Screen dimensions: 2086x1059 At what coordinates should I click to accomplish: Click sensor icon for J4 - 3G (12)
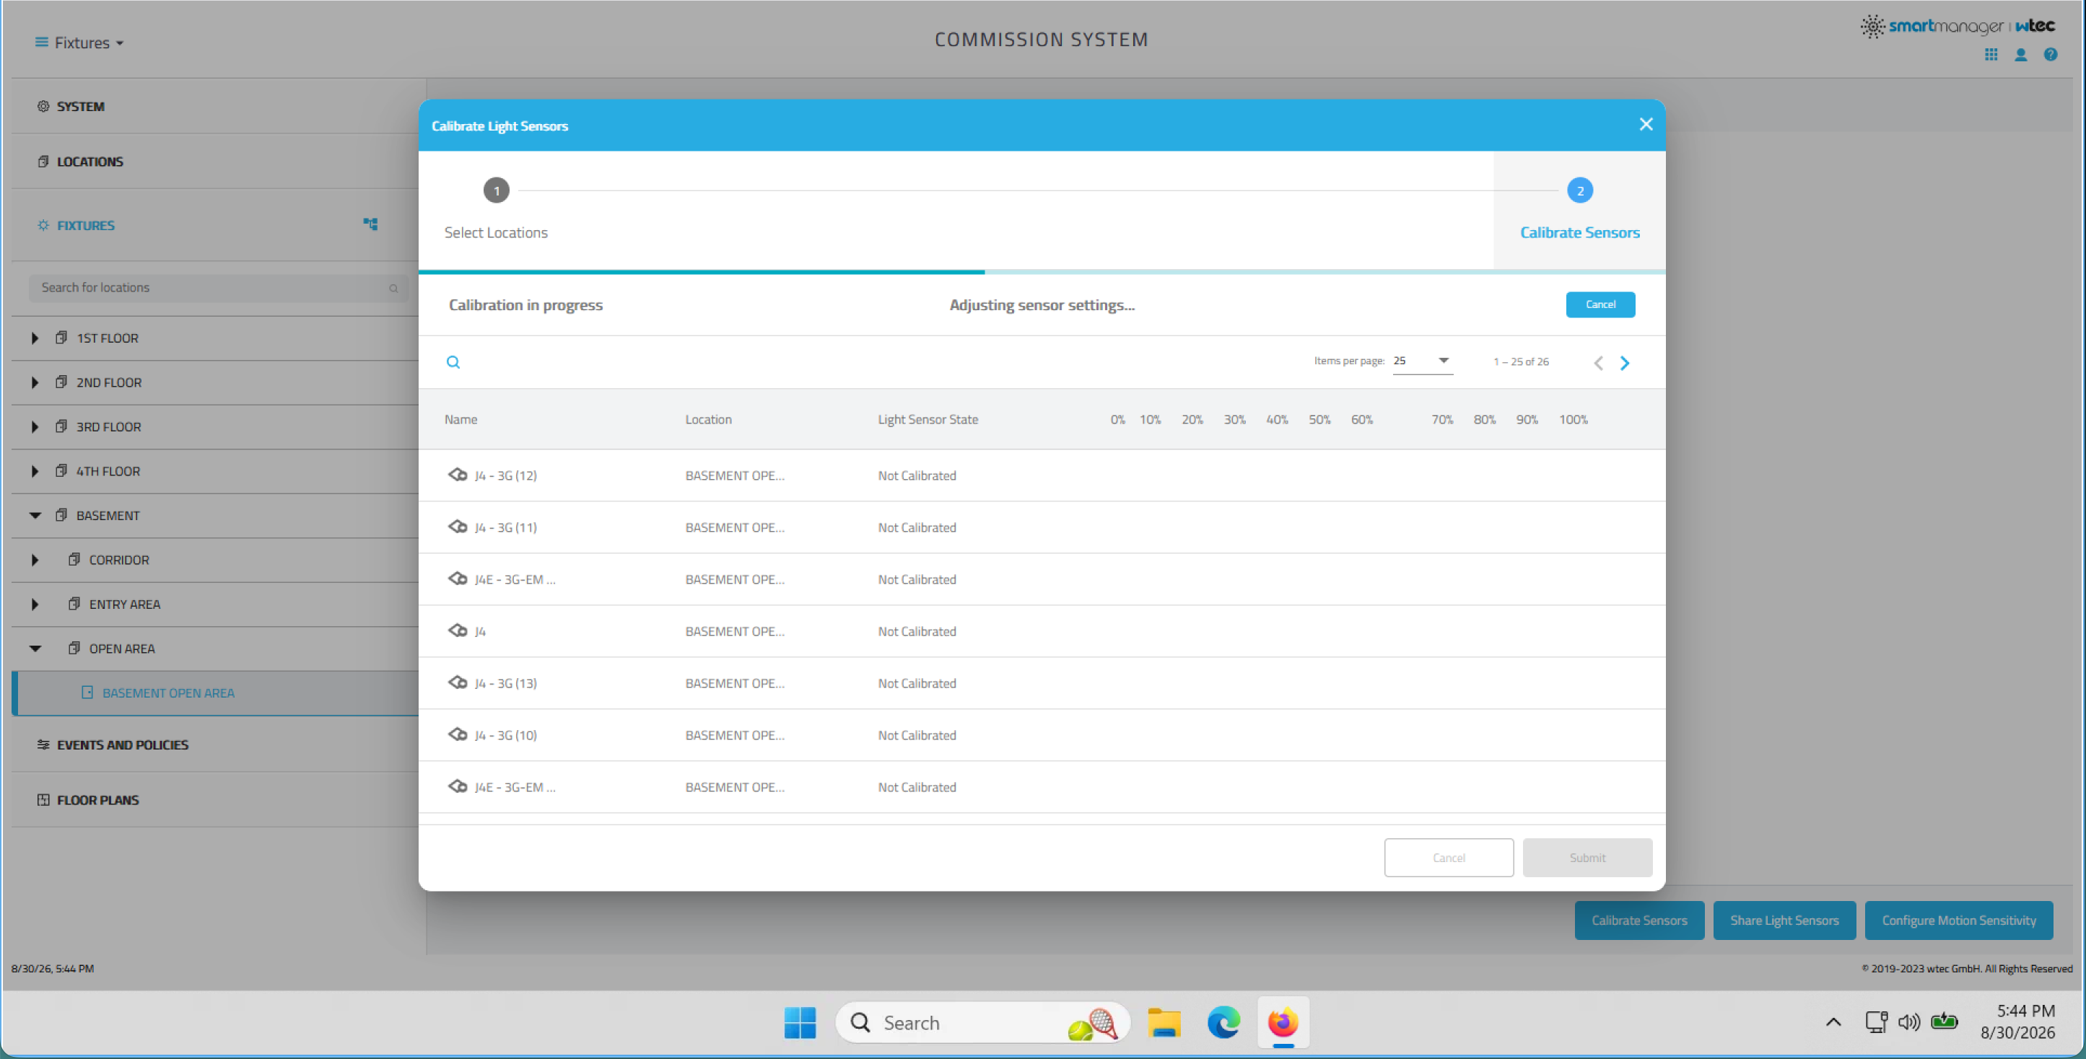click(458, 475)
